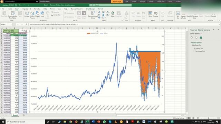Open the Thomson Reuters tab

77,9
